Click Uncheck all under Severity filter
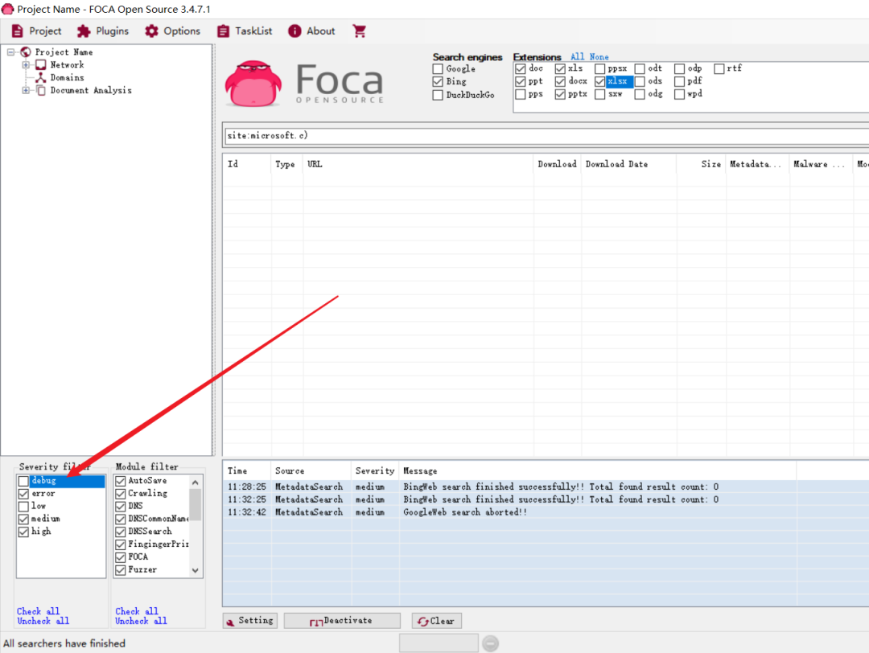This screenshot has height=653, width=869. [x=43, y=622]
